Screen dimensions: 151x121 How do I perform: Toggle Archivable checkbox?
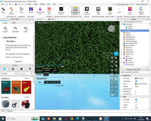(136, 100)
